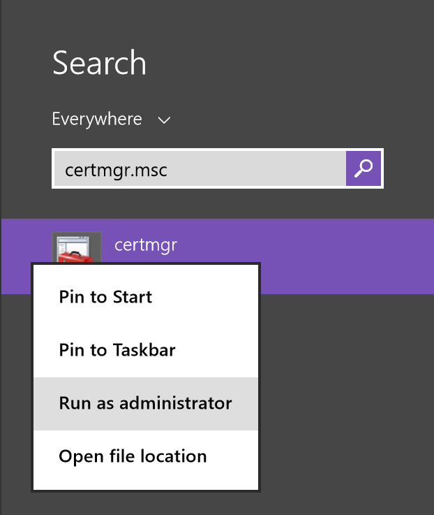Viewport: 434px width, 515px height.
Task: Expand the Everywhere scope chevron arrow
Action: tap(165, 120)
